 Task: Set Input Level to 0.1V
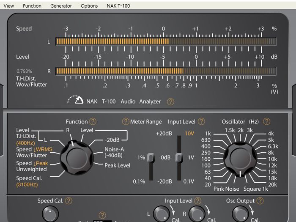click(x=189, y=181)
